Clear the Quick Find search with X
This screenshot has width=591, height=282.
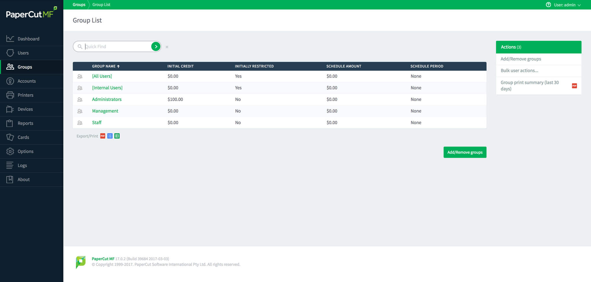click(x=167, y=47)
